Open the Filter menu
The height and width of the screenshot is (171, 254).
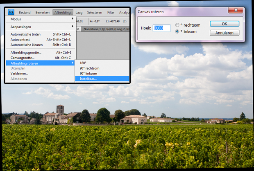[111, 12]
